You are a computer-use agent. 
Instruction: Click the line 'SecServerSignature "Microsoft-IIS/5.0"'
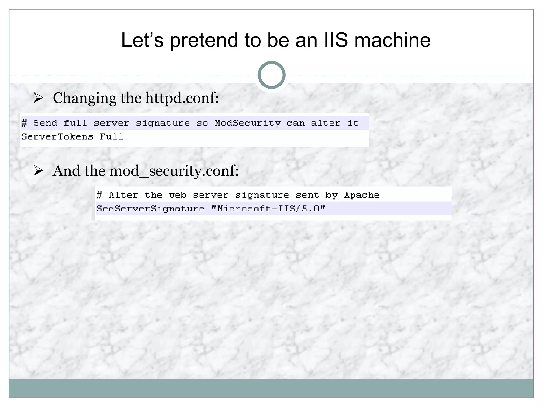coord(211,209)
